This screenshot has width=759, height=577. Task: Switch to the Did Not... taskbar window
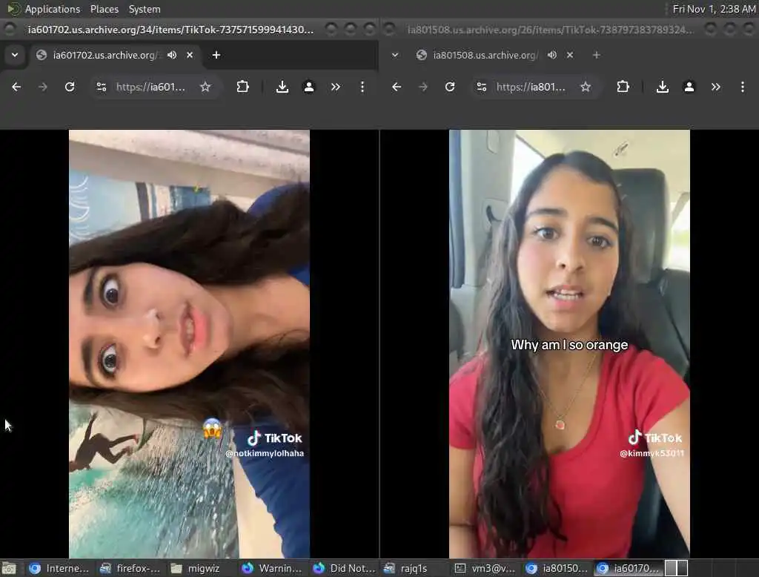click(343, 568)
